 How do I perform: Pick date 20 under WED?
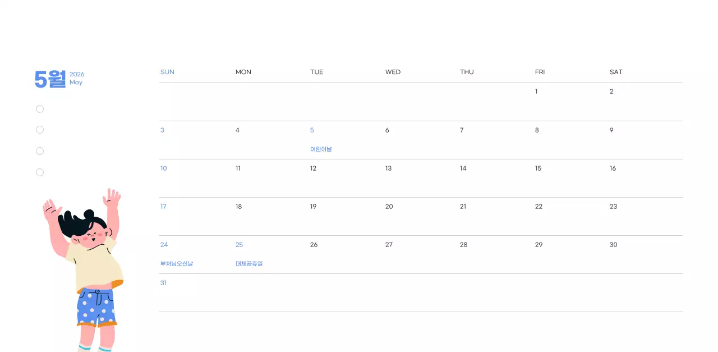[389, 207]
